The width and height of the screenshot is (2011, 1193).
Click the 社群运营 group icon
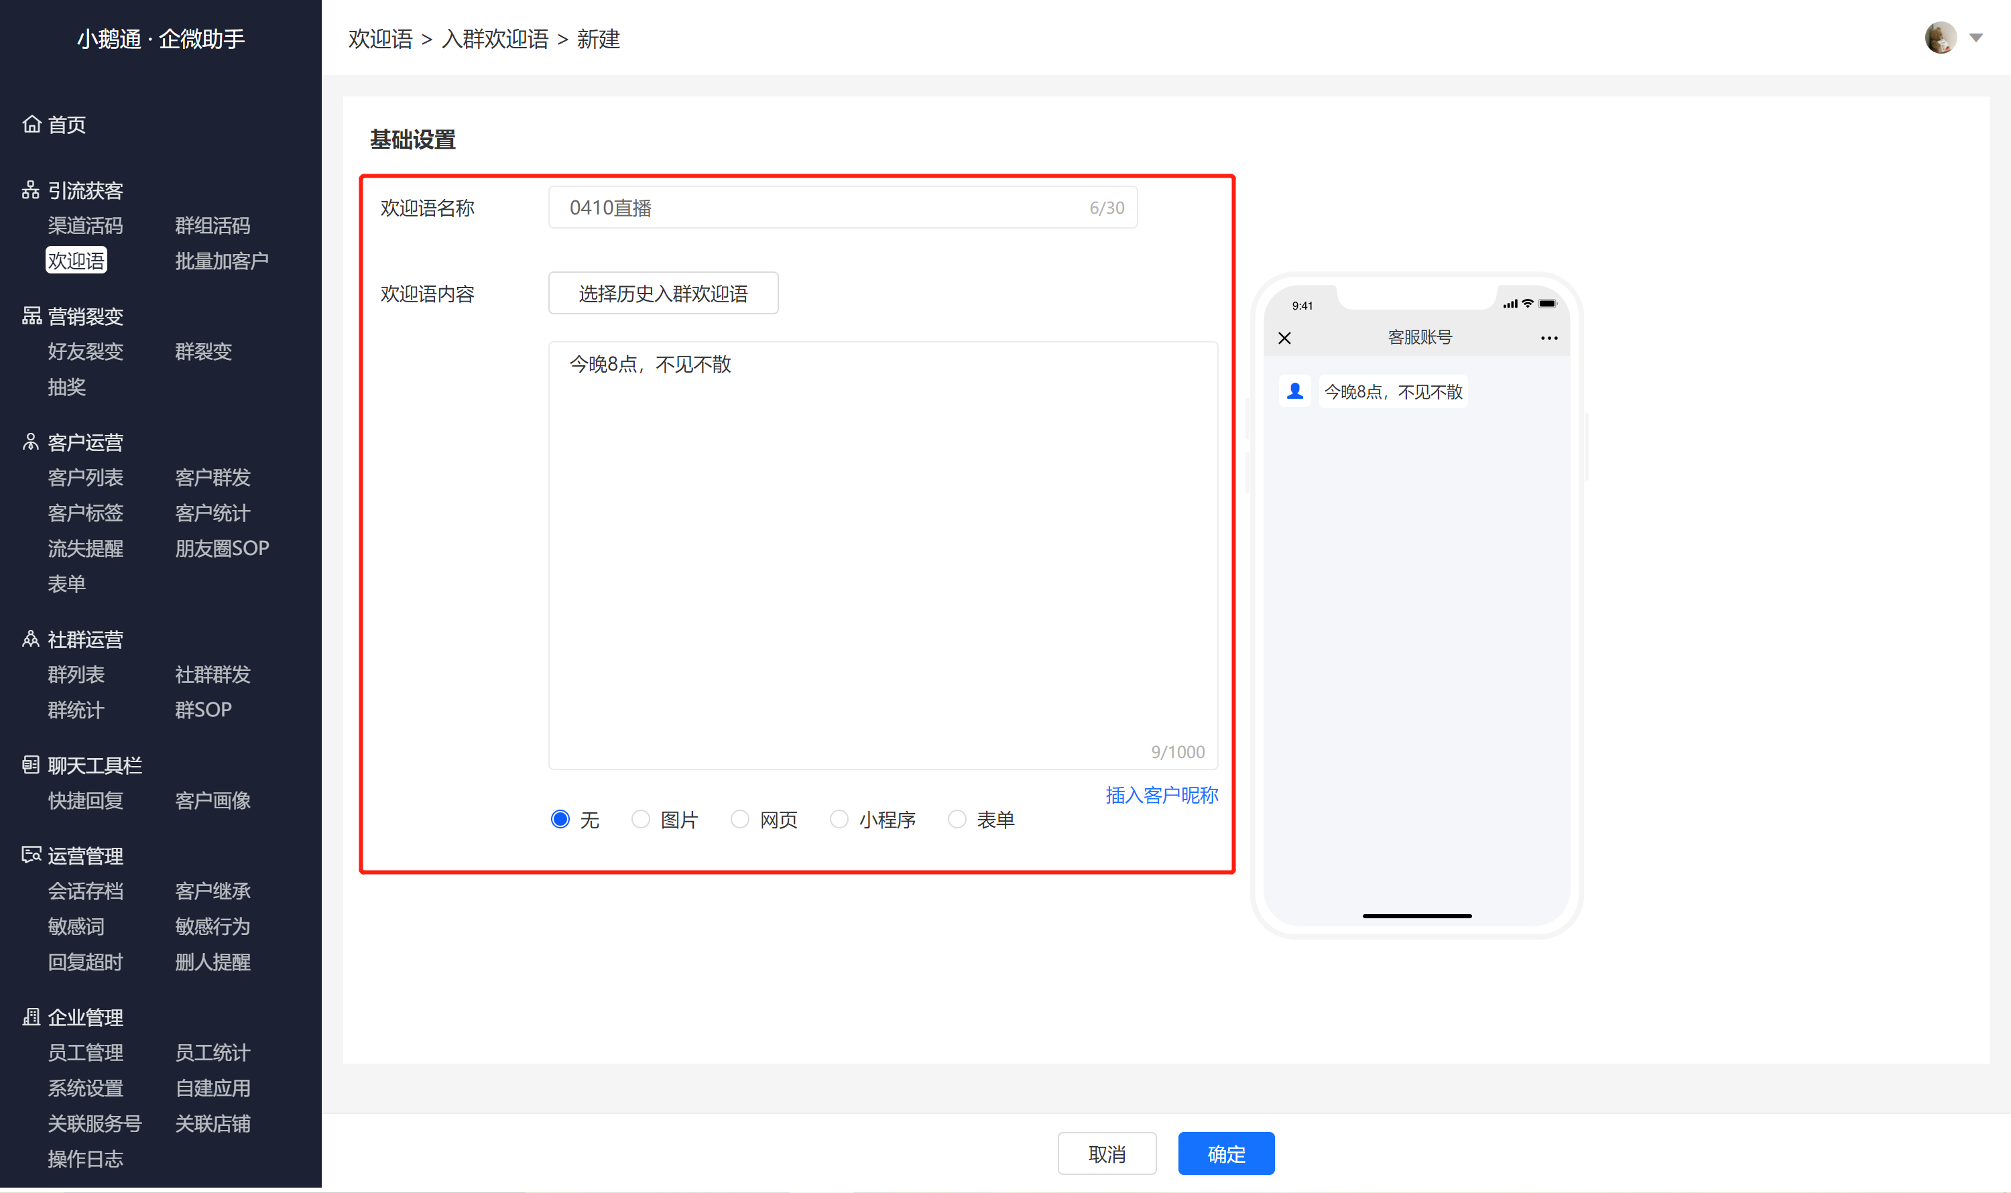point(31,639)
